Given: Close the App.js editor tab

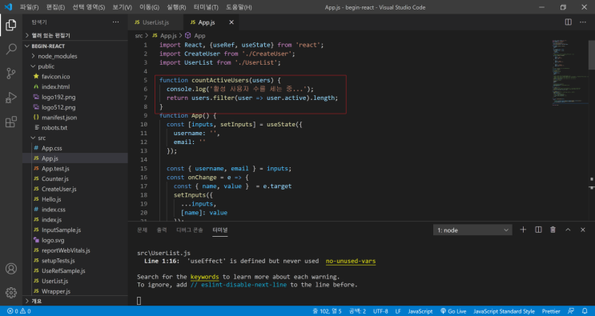Looking at the screenshot, I should (x=231, y=22).
